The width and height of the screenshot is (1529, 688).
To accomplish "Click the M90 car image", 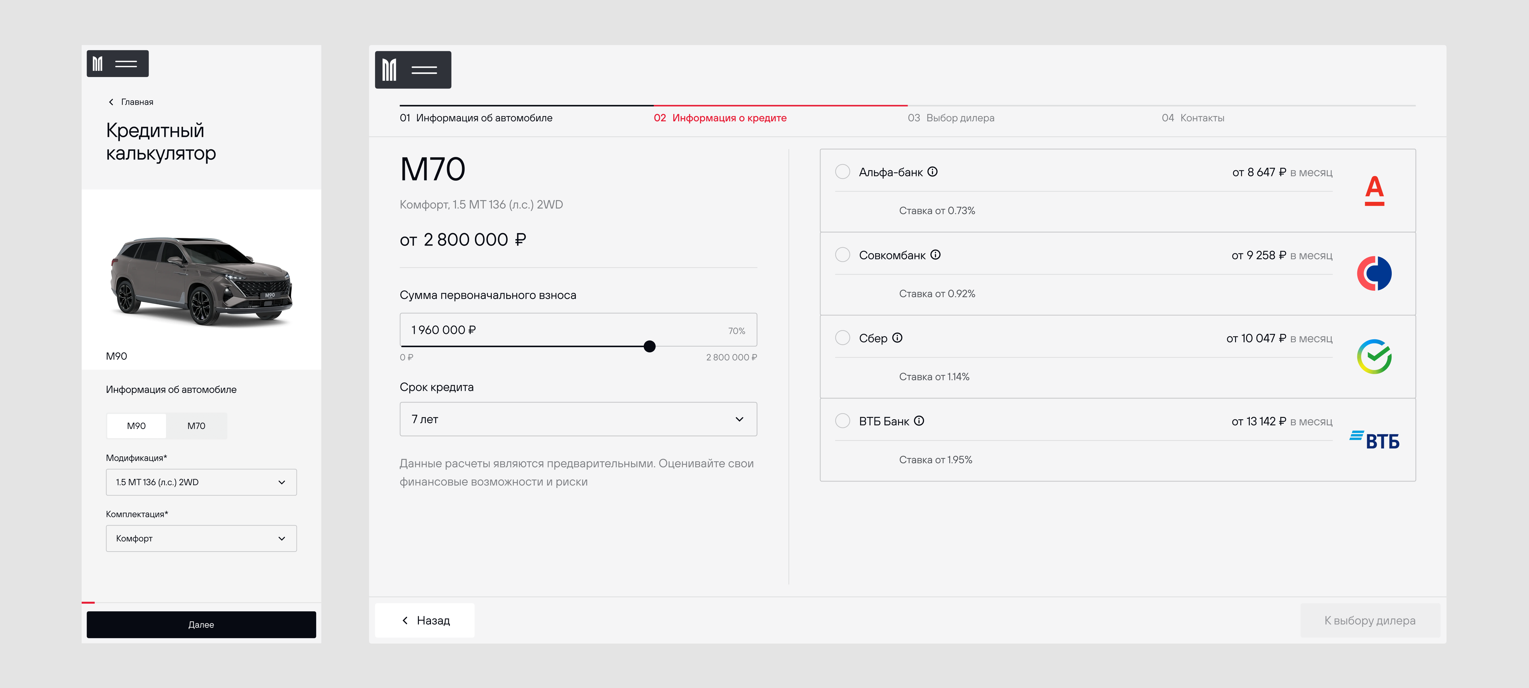I will (x=201, y=282).
